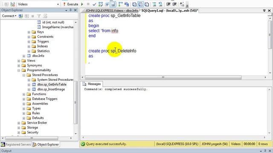The height and width of the screenshot is (153, 273).
Task: Click the Filter funnel icon
Action: (x=39, y=16)
